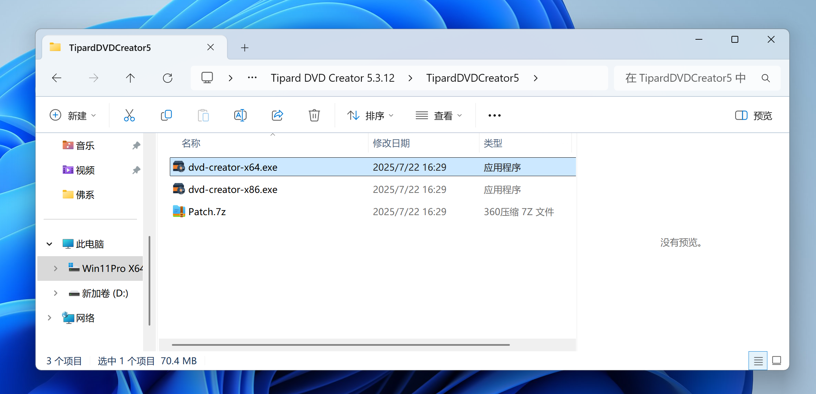The width and height of the screenshot is (816, 394).
Task: Click the Refresh icon
Action: [x=167, y=78]
